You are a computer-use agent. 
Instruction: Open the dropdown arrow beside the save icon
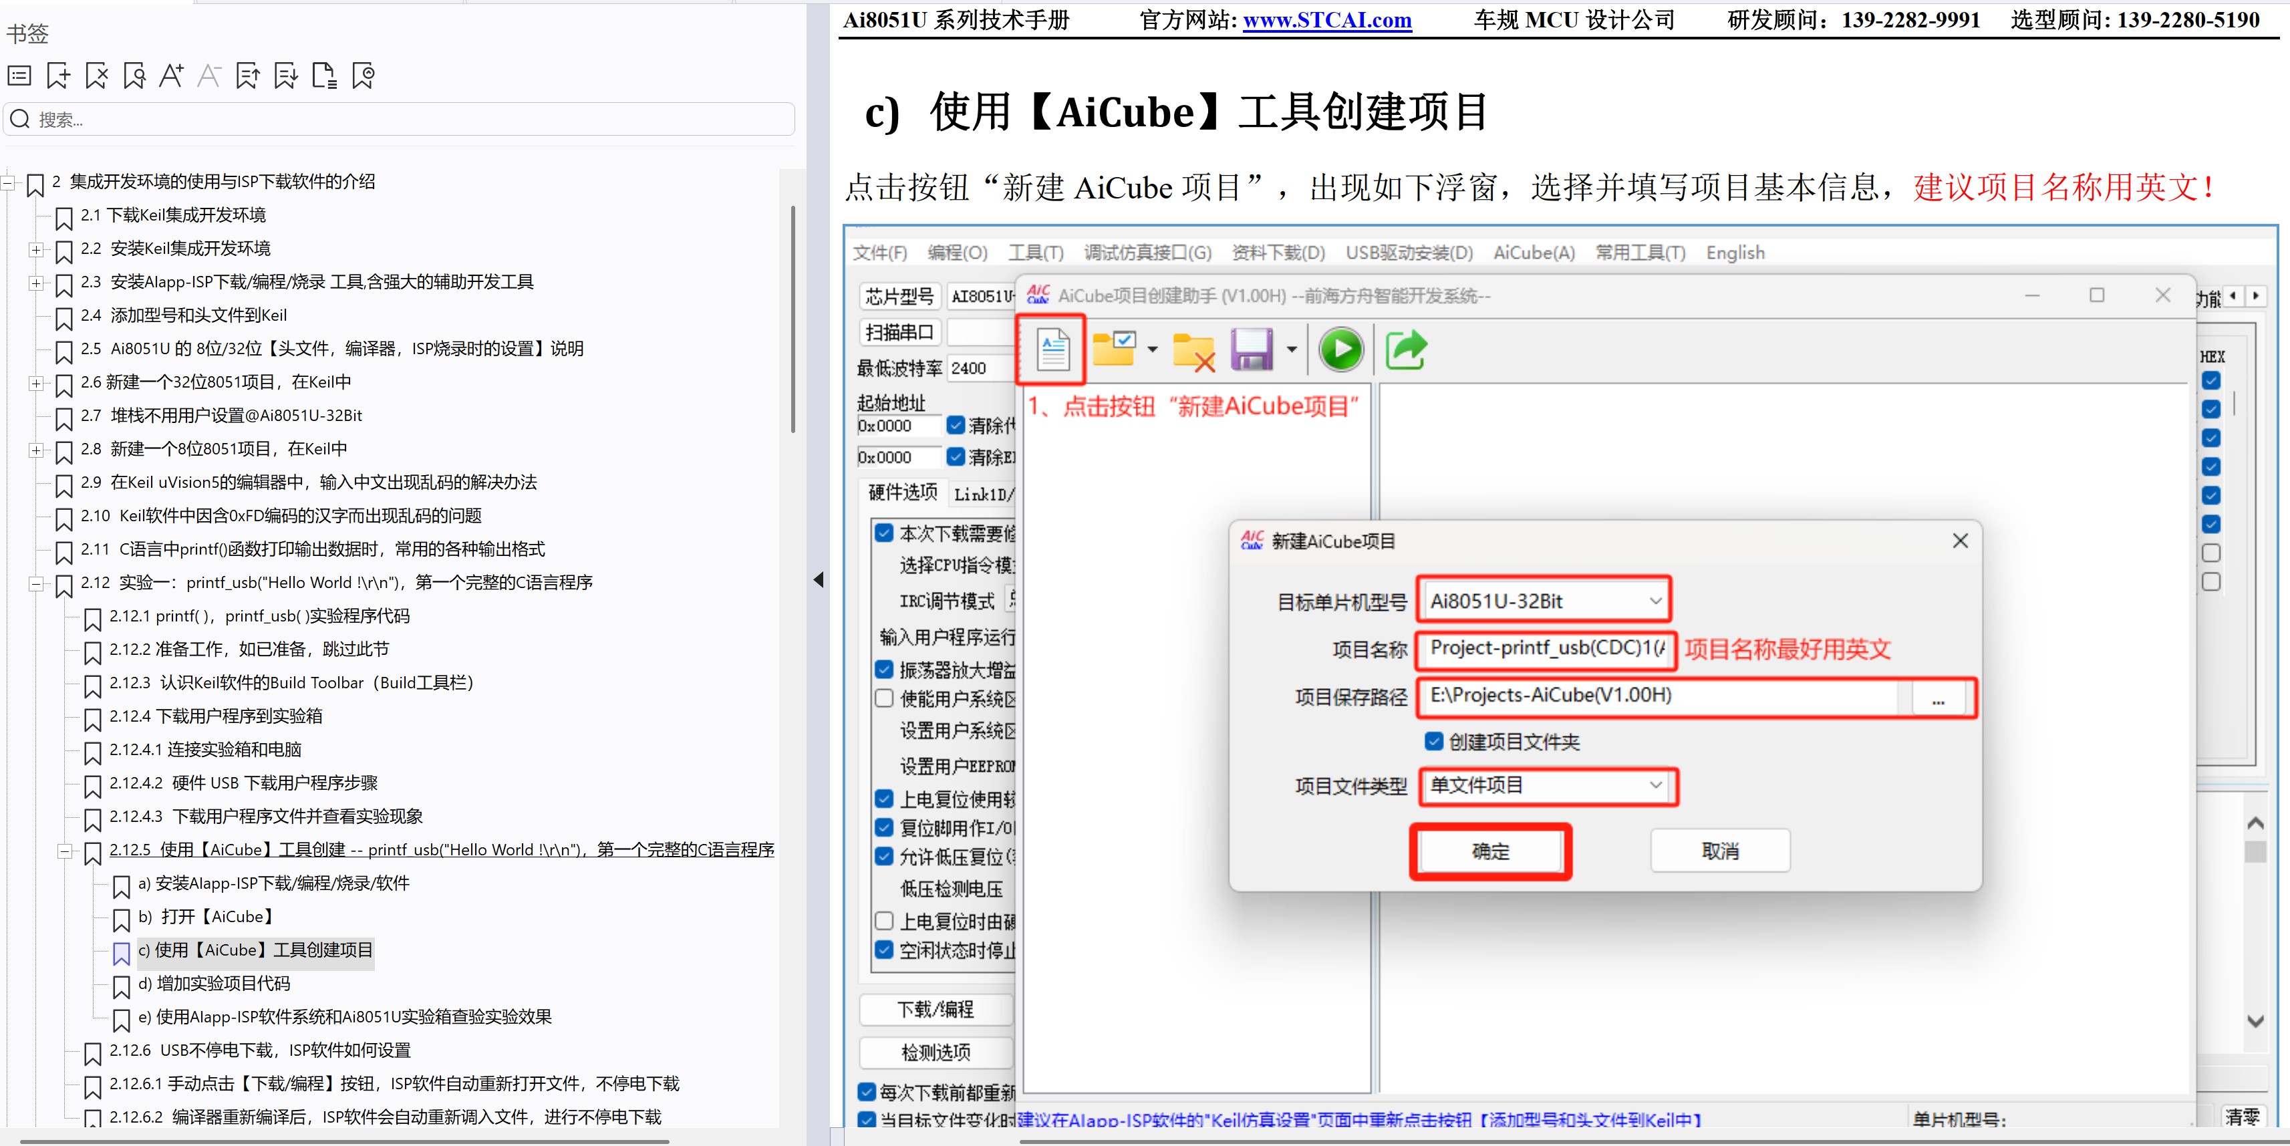coord(1291,349)
